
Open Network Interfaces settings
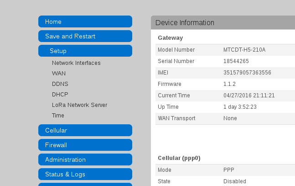(76, 63)
